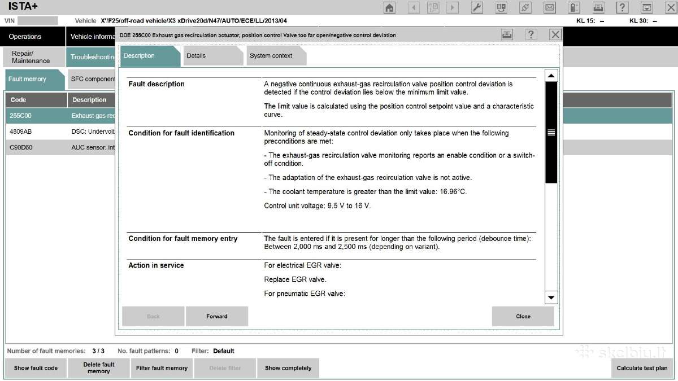The height and width of the screenshot is (381, 678).
Task: Click the minimize-to-tray window icon in toolbar
Action: click(647, 7)
